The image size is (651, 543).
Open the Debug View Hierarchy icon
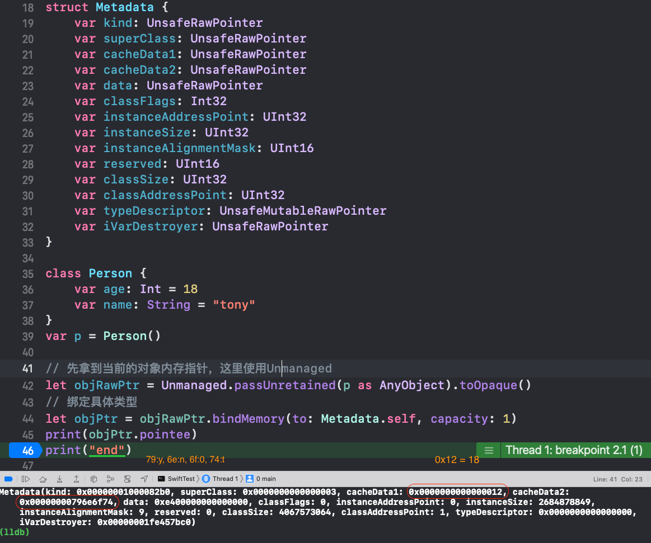click(93, 479)
